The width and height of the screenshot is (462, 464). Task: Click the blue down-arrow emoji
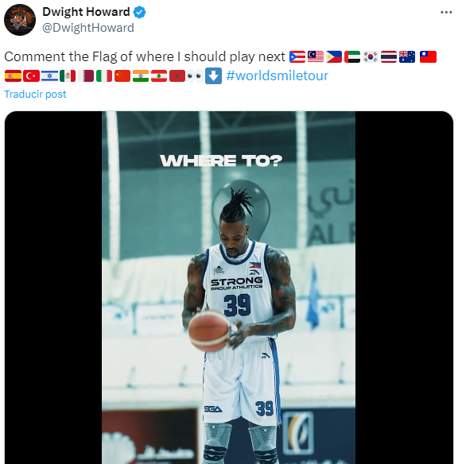point(214,76)
